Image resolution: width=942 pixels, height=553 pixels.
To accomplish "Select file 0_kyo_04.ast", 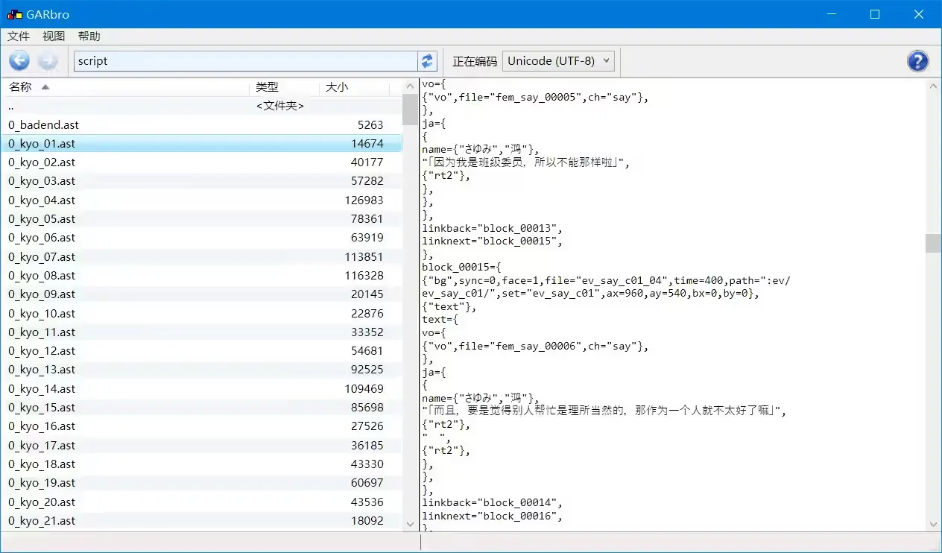I will point(201,200).
